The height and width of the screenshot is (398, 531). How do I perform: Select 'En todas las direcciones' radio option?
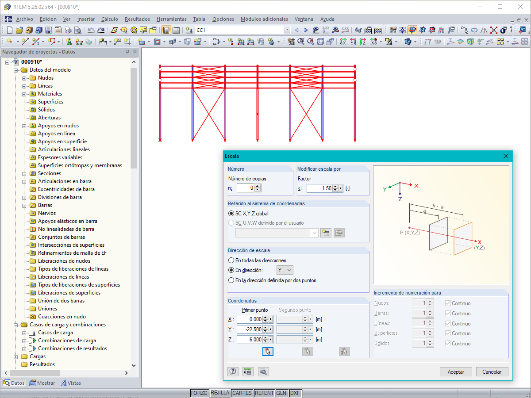point(231,260)
